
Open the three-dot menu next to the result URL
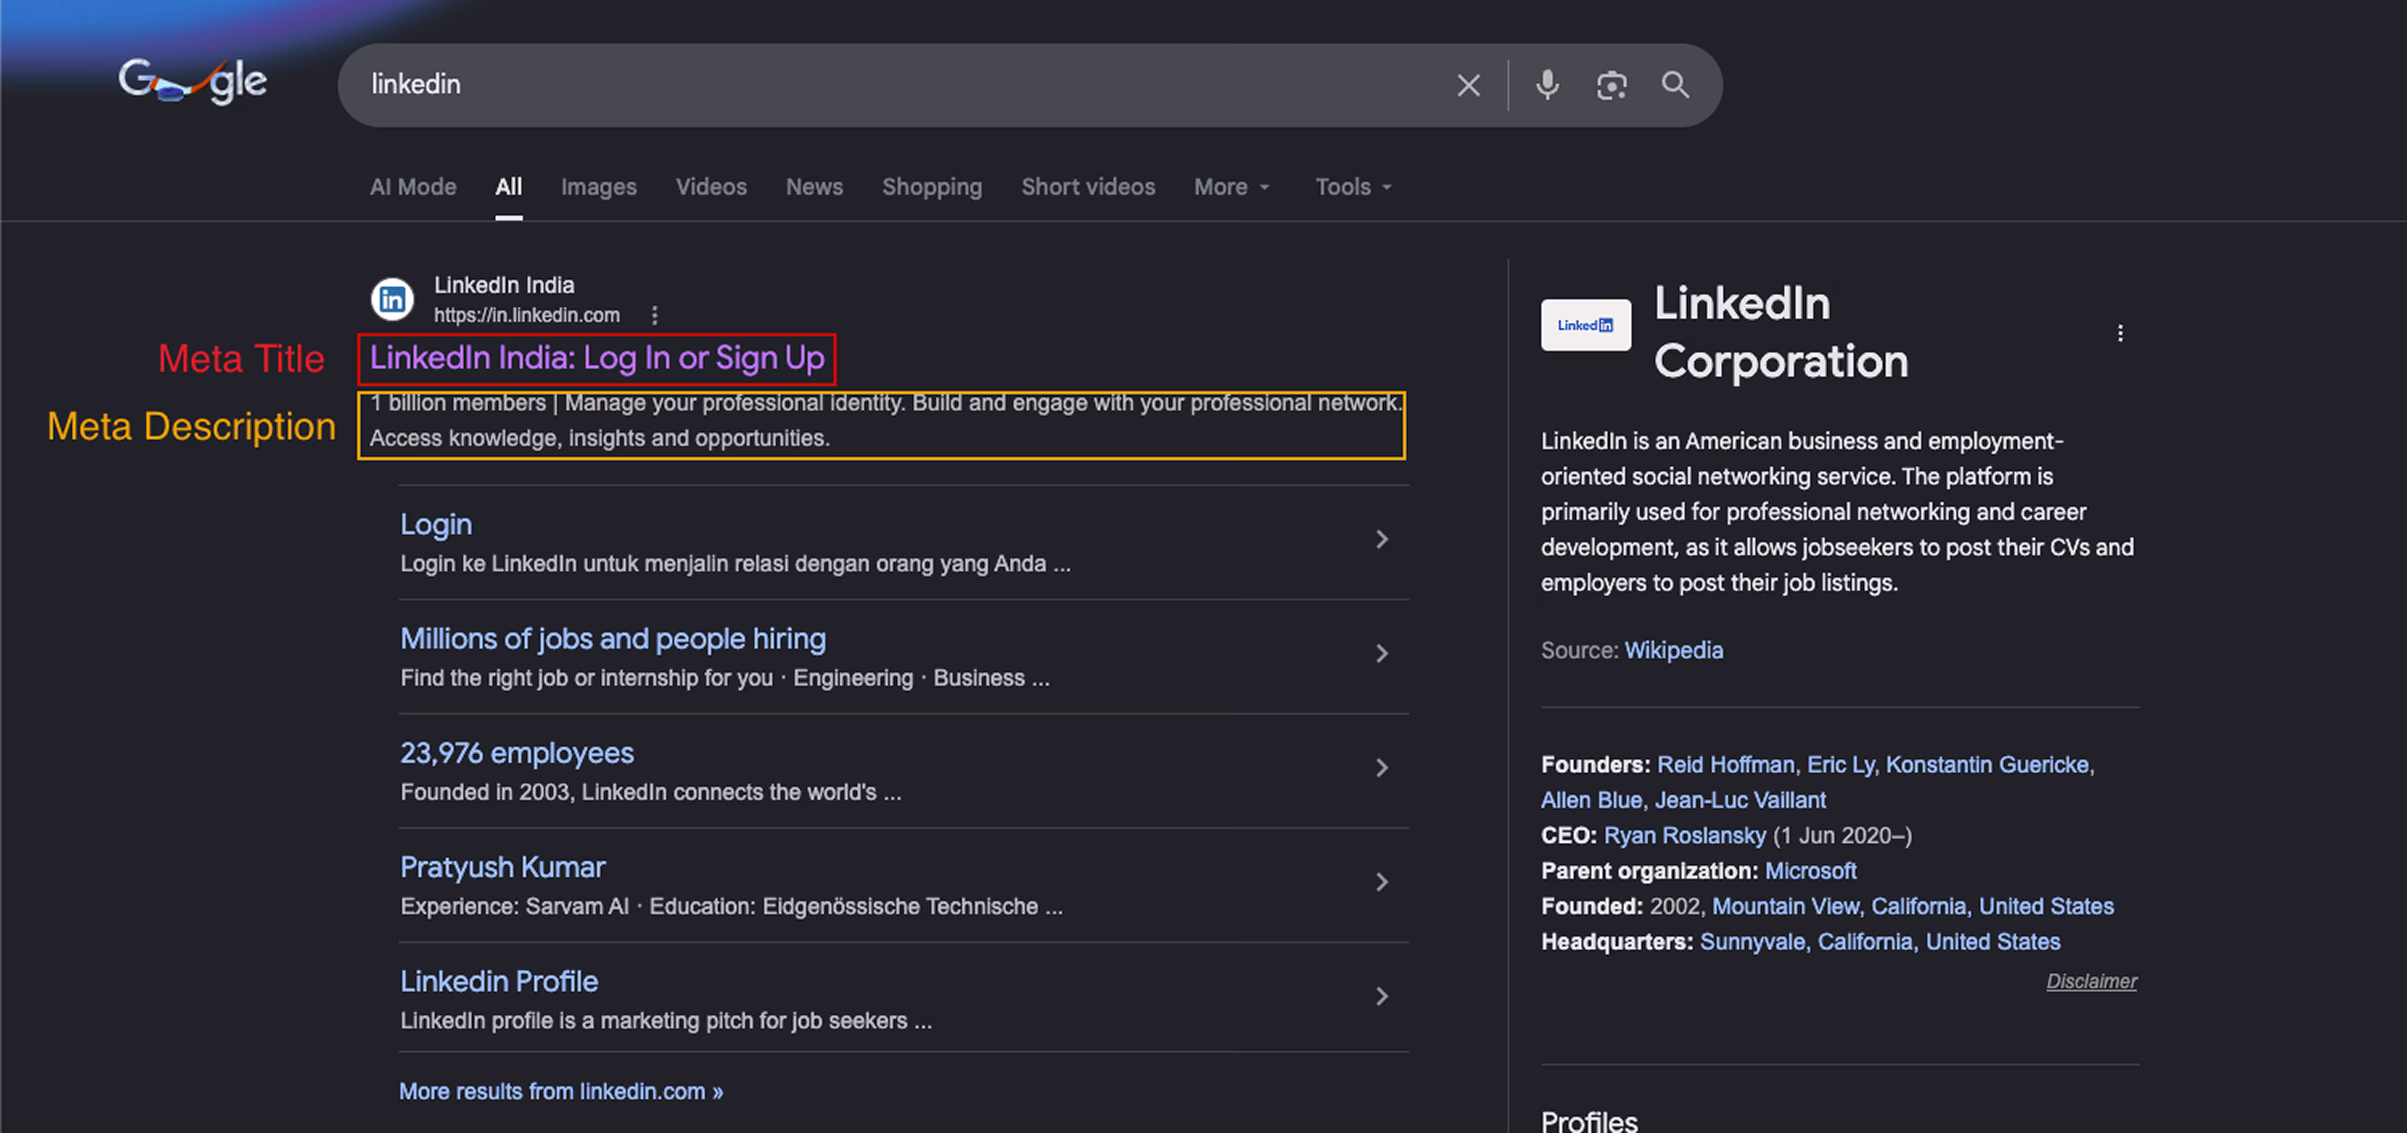[654, 316]
